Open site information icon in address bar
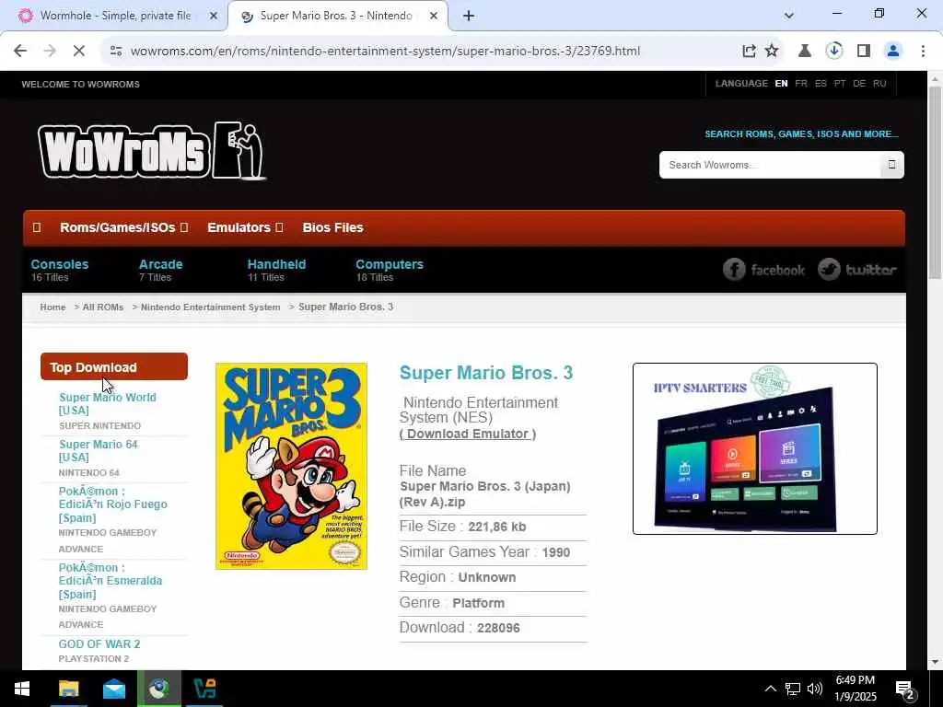Screen dimensions: 943x707 point(116,52)
